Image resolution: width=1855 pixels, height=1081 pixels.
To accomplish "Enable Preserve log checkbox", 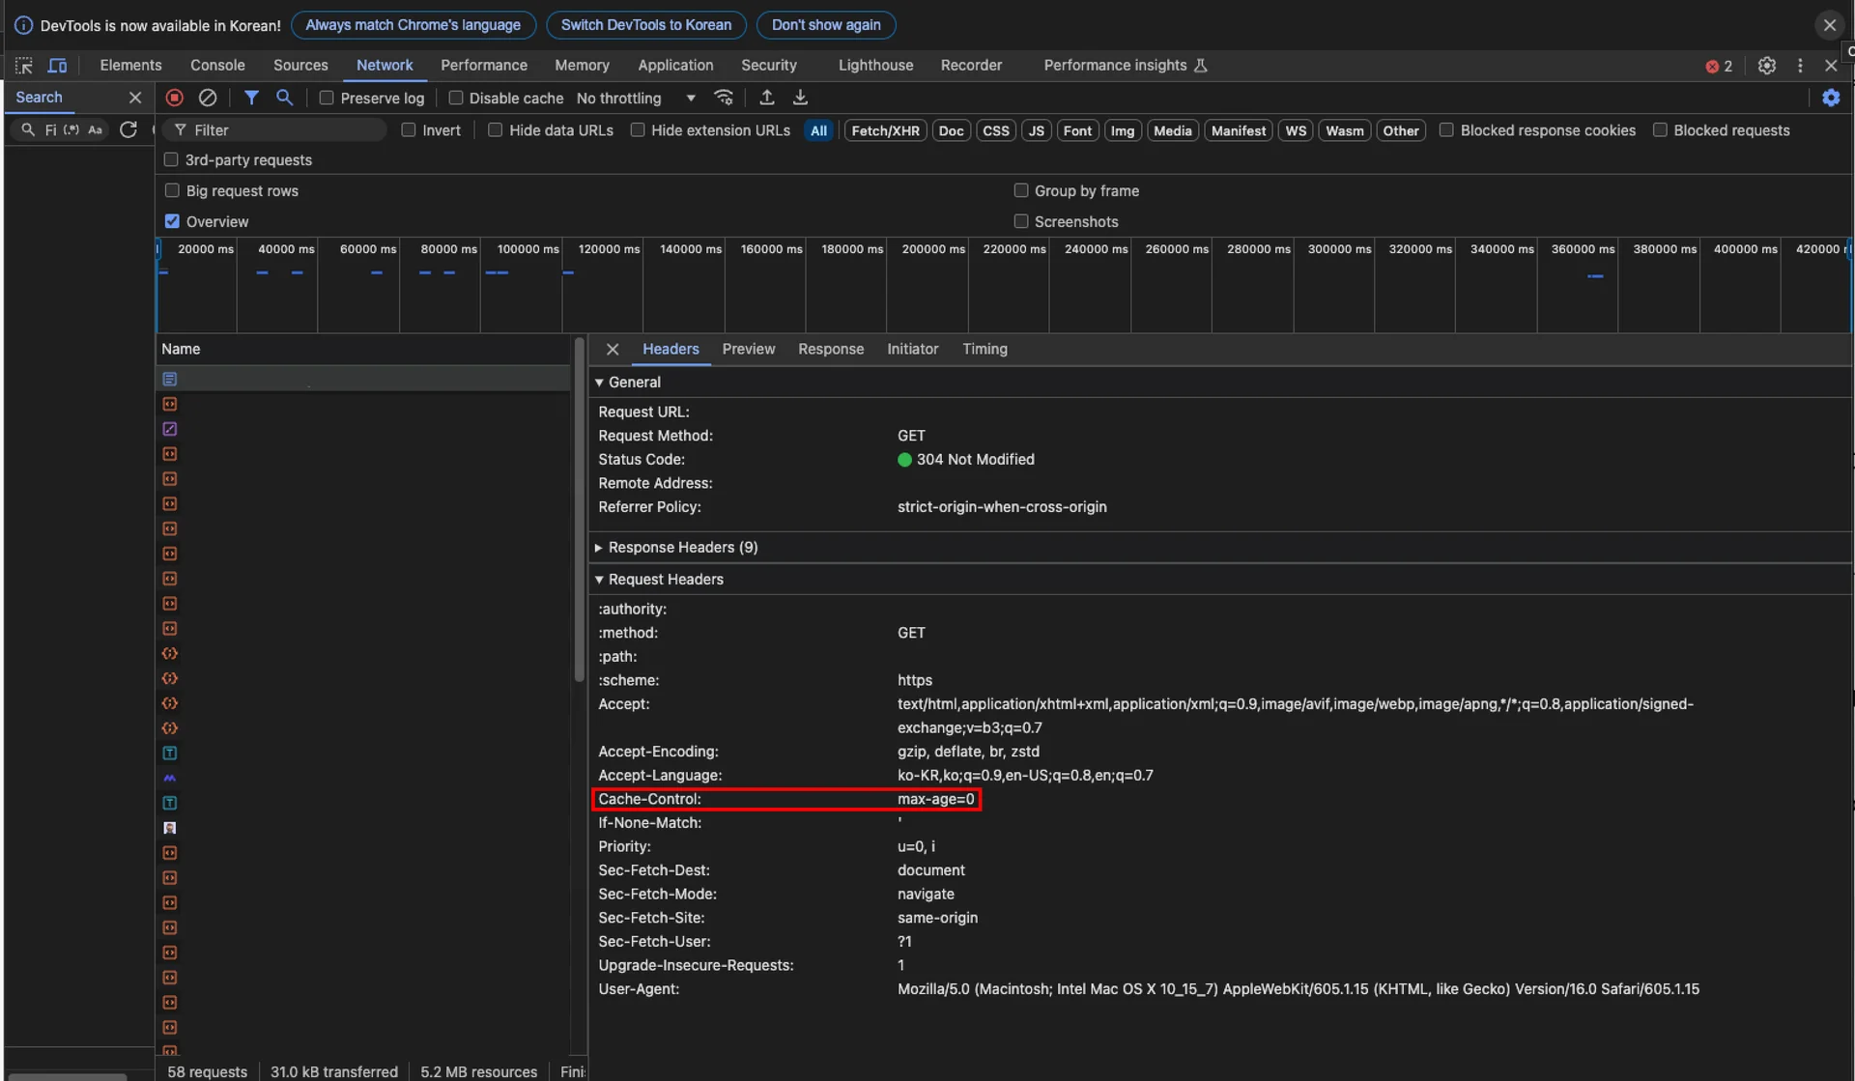I will (x=327, y=99).
